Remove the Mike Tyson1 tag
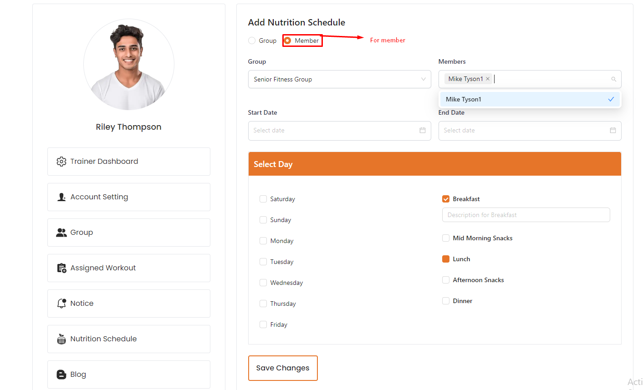The width and height of the screenshot is (643, 390). click(x=488, y=79)
